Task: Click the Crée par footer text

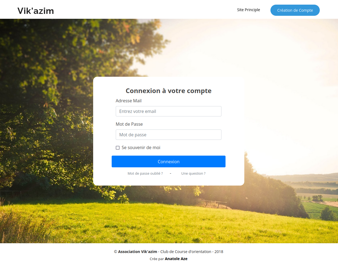Action: 157,259
